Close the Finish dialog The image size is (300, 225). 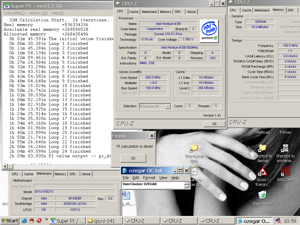point(152,136)
